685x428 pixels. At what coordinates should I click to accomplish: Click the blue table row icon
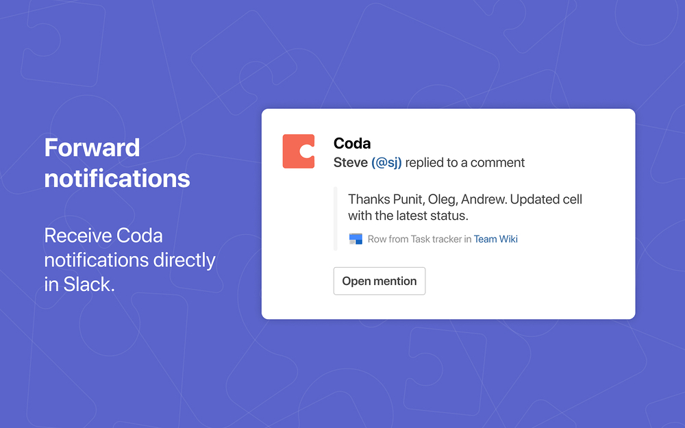[356, 239]
